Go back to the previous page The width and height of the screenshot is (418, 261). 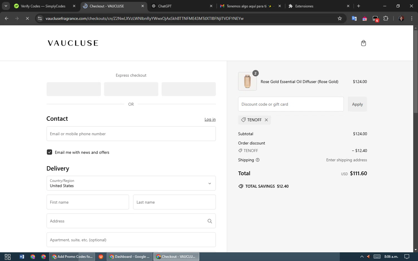tap(6, 18)
